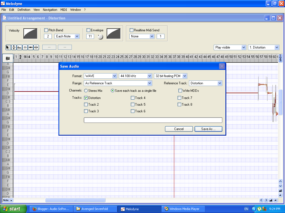The width and height of the screenshot is (285, 213).
Task: Uncheck the Distortion track checkbox
Action: tap(86, 98)
